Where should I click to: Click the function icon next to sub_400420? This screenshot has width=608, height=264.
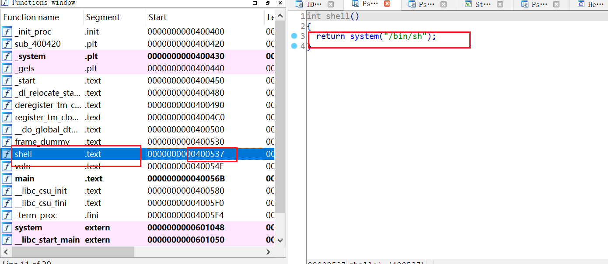click(7, 44)
